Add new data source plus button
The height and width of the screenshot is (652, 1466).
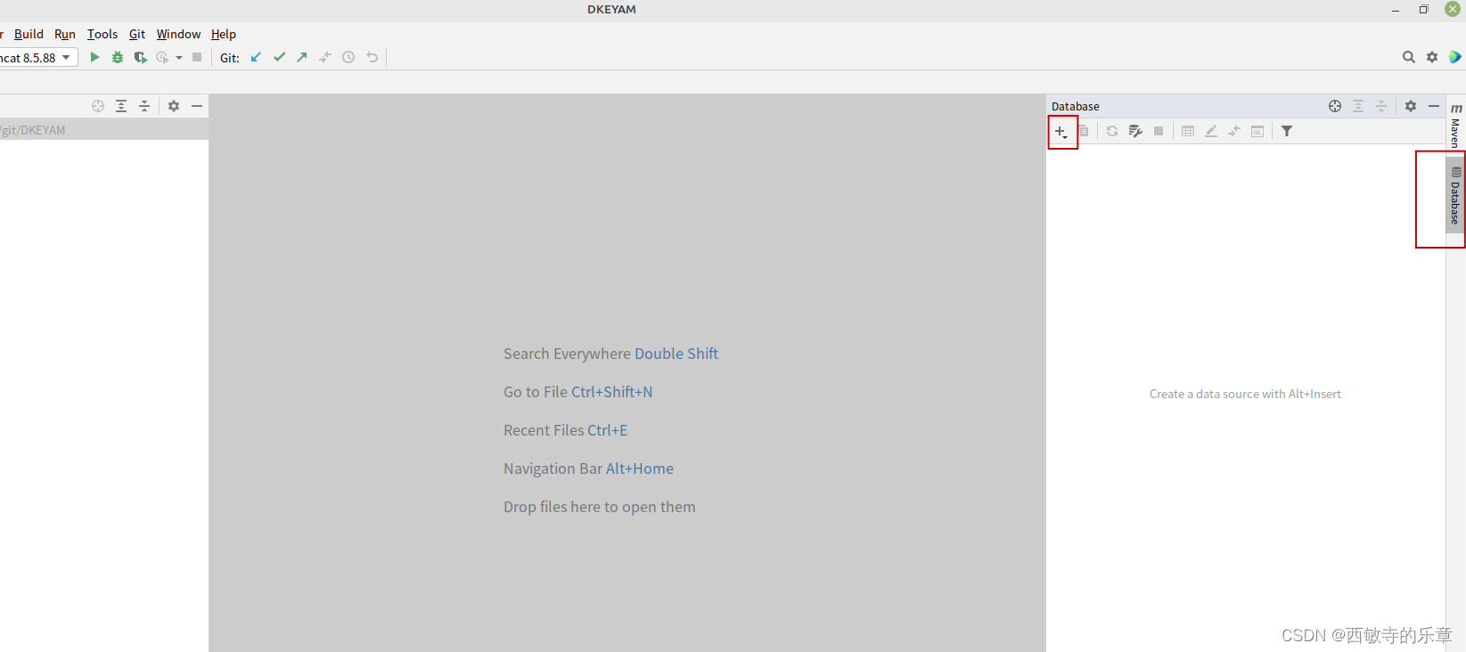click(x=1061, y=132)
